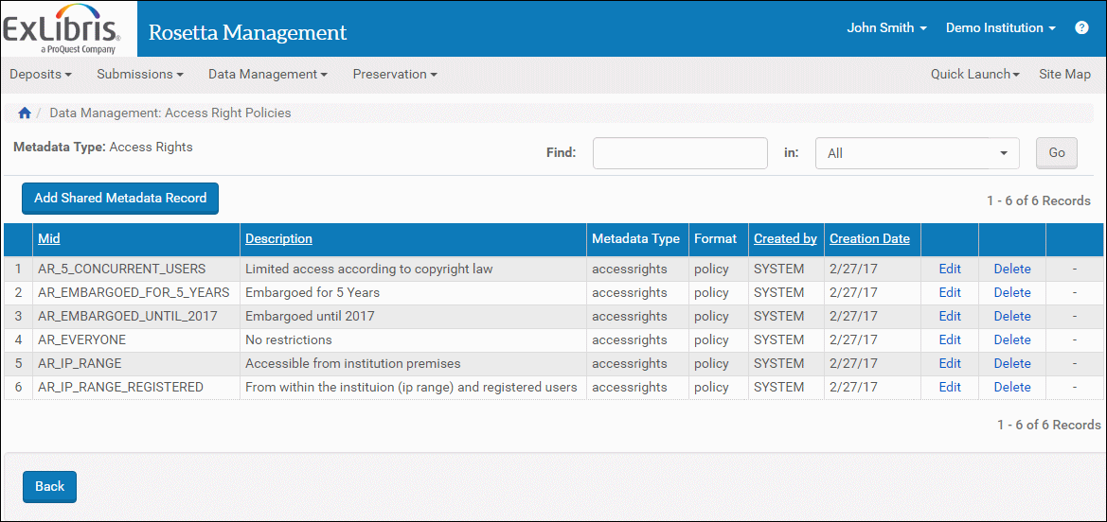Open the Quick Launch dropdown
The width and height of the screenshot is (1107, 522).
coord(974,75)
